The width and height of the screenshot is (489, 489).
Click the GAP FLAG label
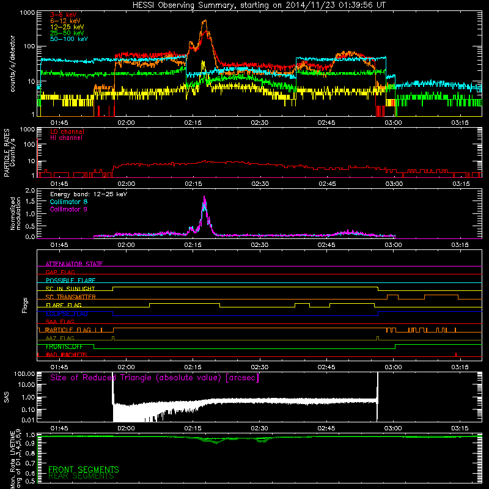(x=60, y=272)
